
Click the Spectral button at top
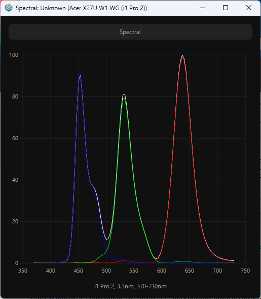[130, 32]
